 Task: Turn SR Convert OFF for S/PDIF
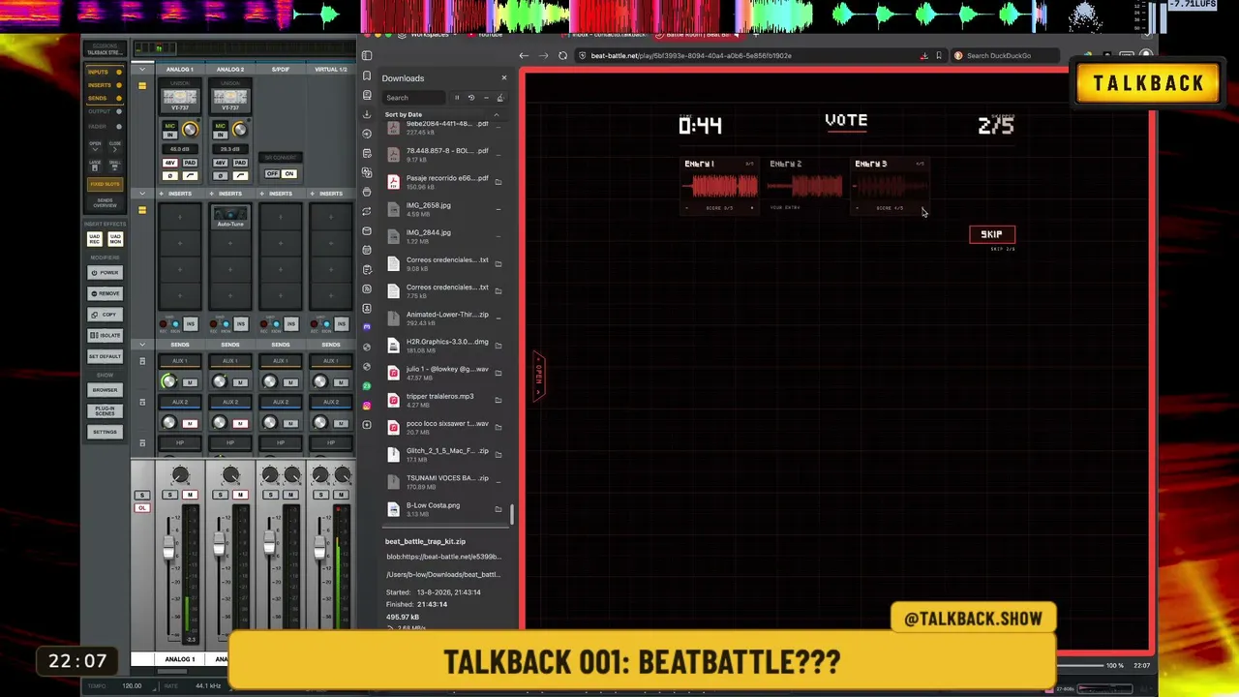272,174
